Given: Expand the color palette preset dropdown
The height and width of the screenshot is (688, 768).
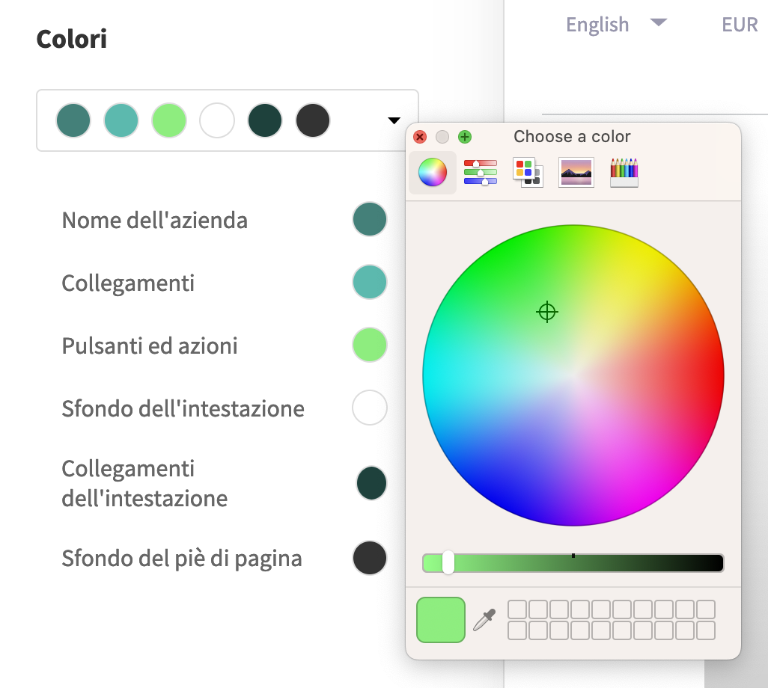Looking at the screenshot, I should point(394,120).
